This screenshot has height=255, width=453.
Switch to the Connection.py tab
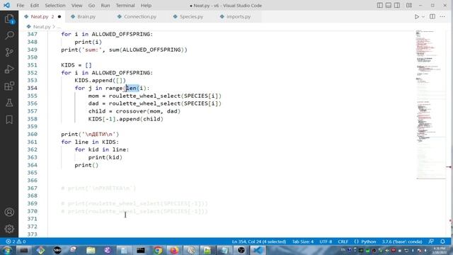click(x=140, y=17)
